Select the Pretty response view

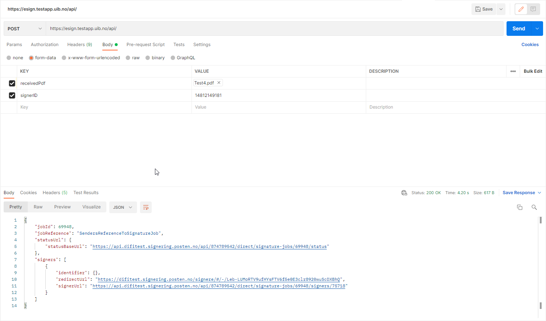[x=16, y=207]
